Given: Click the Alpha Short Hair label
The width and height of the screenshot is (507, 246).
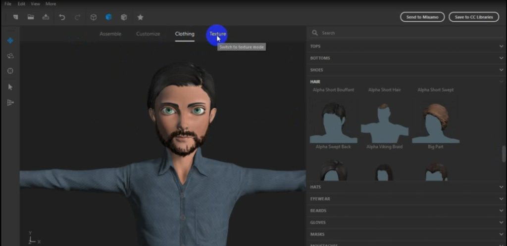Looking at the screenshot, I should (384, 90).
